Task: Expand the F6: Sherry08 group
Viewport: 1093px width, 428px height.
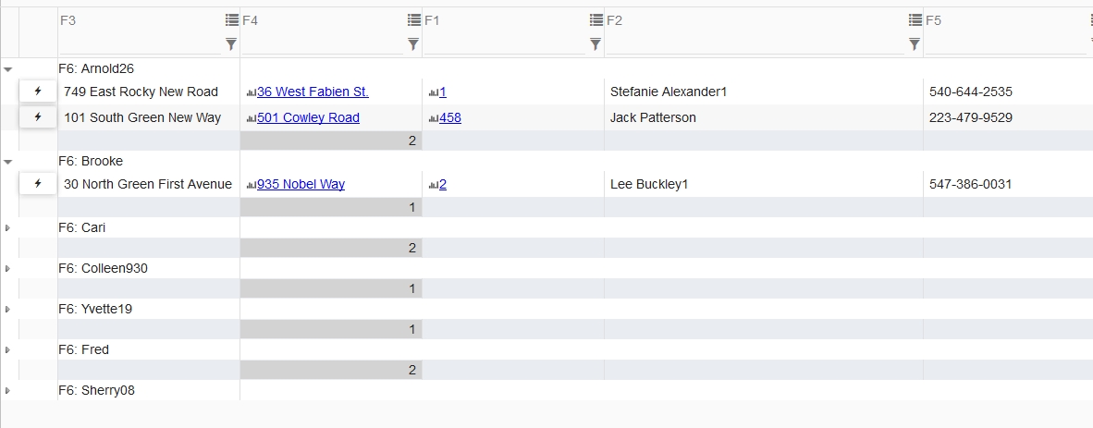Action: 7,391
